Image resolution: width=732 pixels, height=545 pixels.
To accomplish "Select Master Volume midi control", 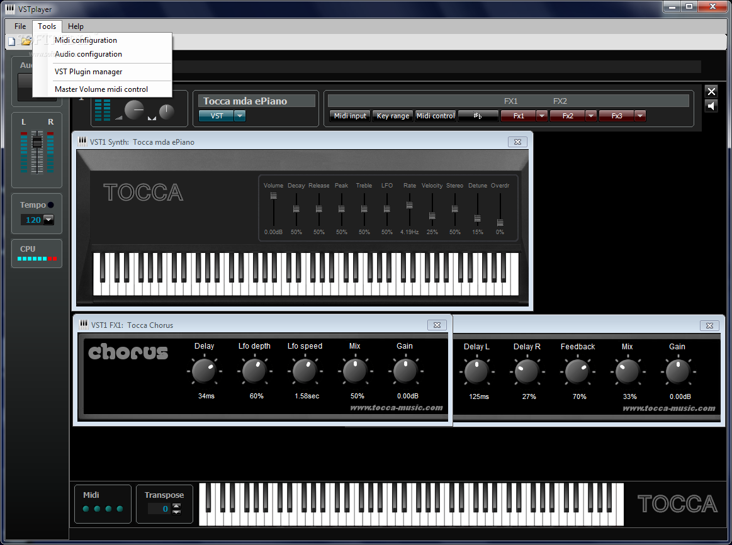I will 102,89.
